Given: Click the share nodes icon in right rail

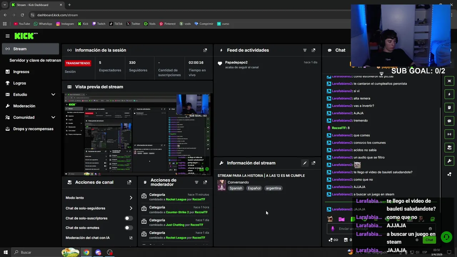Looking at the screenshot, I should [x=449, y=174].
